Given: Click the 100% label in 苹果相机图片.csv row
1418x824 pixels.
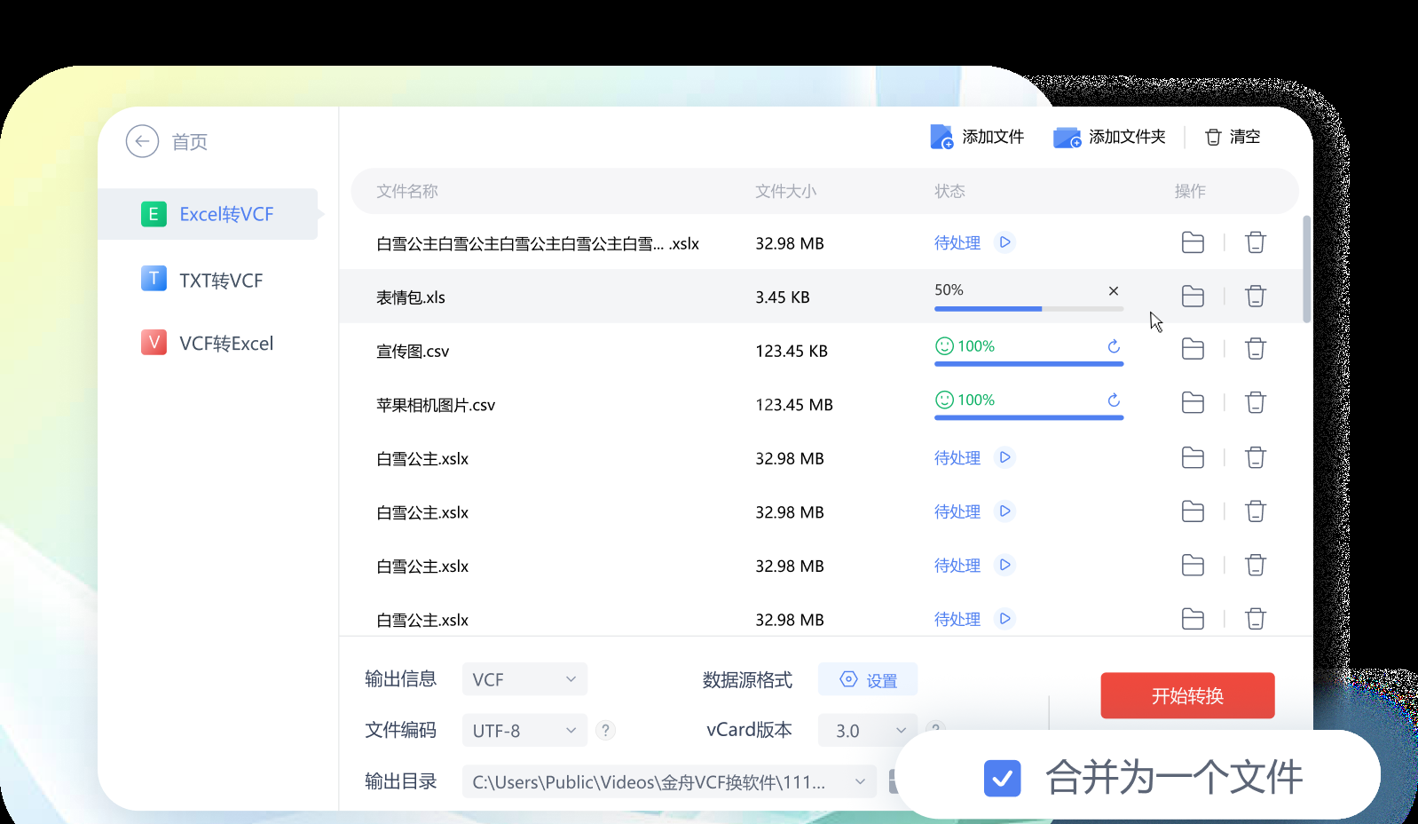Looking at the screenshot, I should pyautogui.click(x=976, y=400).
